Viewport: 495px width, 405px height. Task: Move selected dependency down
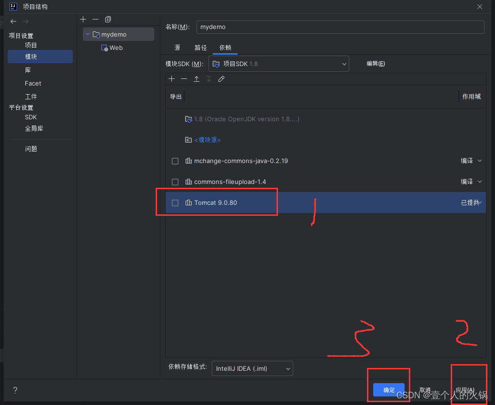(209, 79)
